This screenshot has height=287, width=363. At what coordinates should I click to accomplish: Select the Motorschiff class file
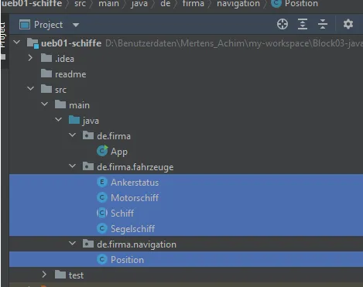[x=135, y=198]
